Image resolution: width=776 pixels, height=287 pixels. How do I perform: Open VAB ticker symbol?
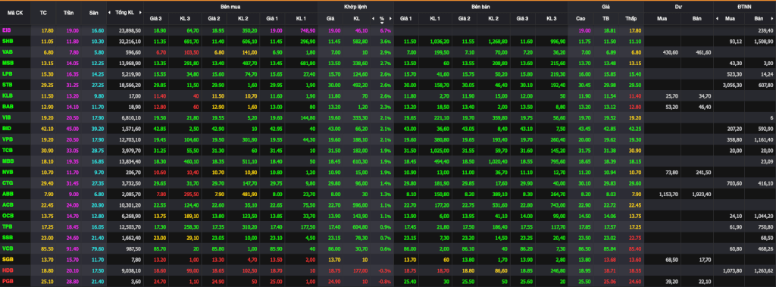[7, 51]
